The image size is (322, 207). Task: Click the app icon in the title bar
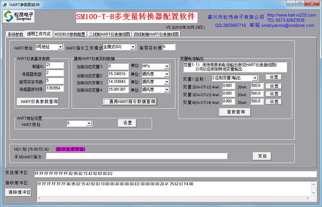(x=5, y=3)
